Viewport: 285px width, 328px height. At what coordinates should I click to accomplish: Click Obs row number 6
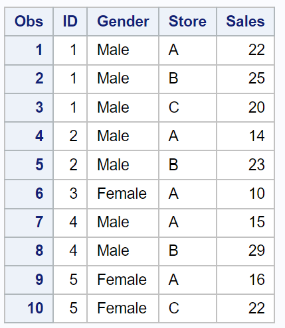39,193
